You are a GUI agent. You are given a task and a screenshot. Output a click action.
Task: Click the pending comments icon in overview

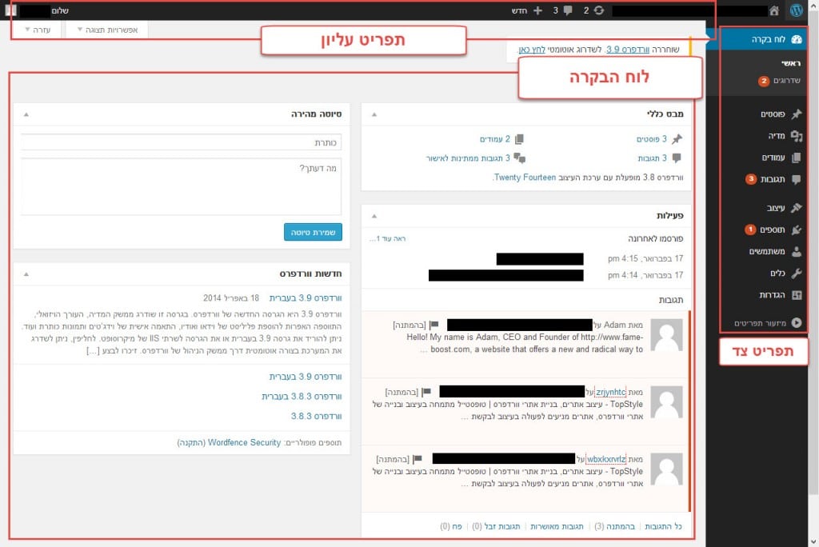[x=520, y=158]
